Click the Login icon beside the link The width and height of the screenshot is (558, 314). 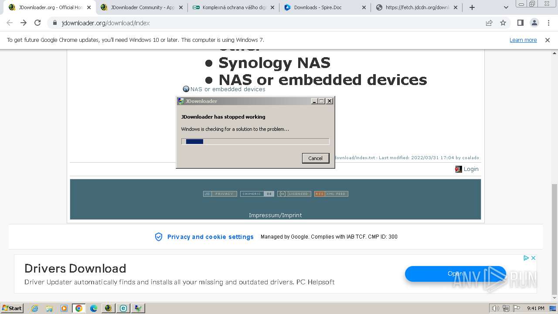pyautogui.click(x=459, y=169)
